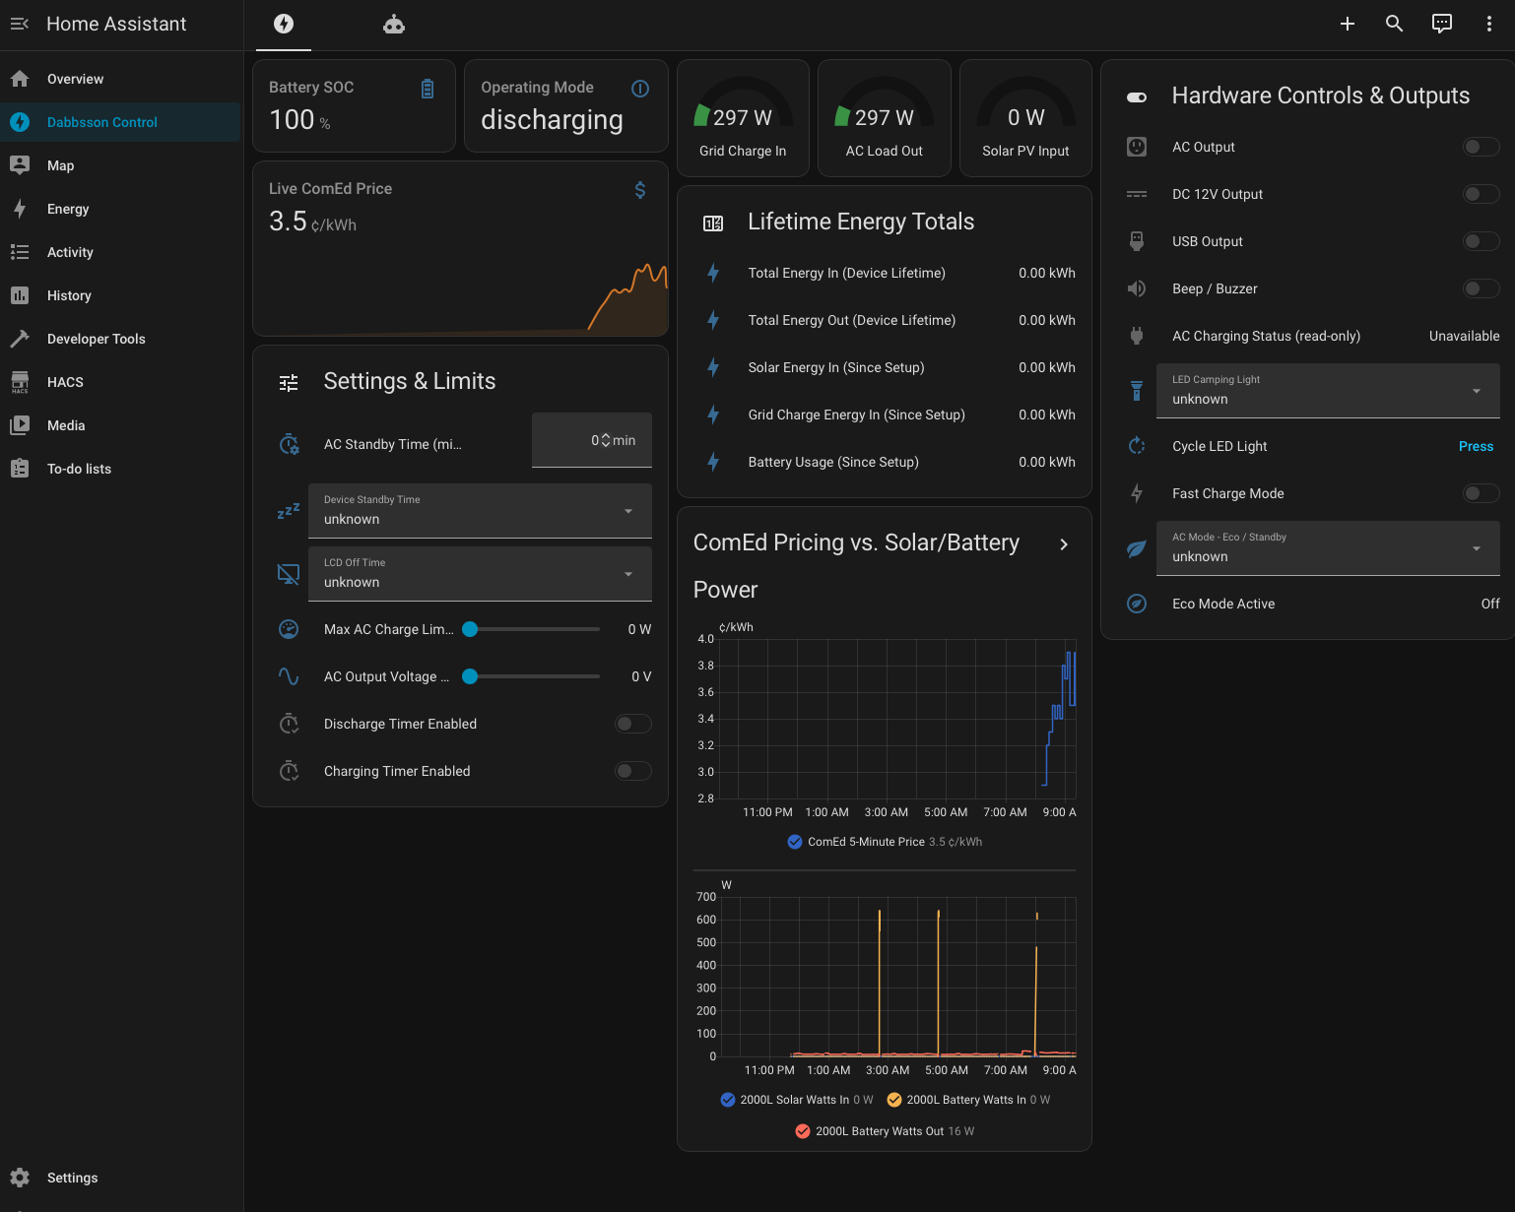The image size is (1515, 1212).
Task: Open Solar Energy In (Since Setup) row
Action: [x=885, y=367]
